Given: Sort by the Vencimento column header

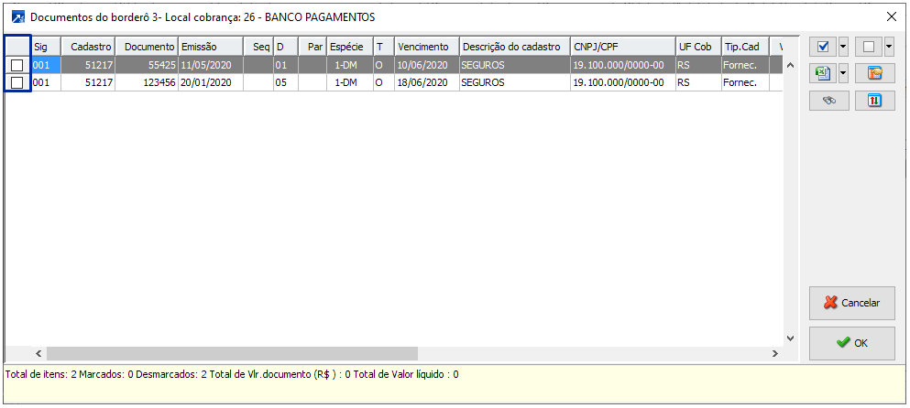Looking at the screenshot, I should coord(427,47).
